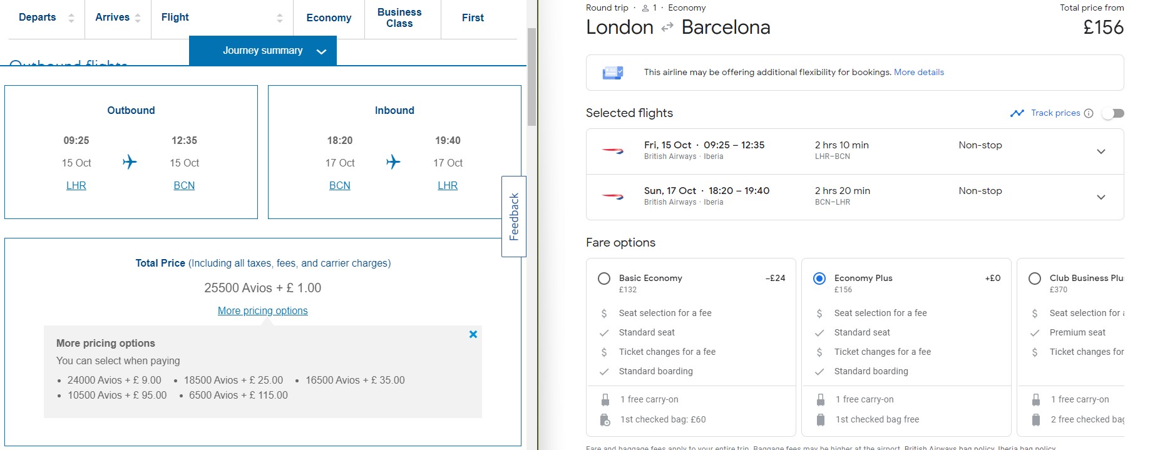Click the More pricing options link
Image resolution: width=1165 pixels, height=450 pixels.
[262, 311]
